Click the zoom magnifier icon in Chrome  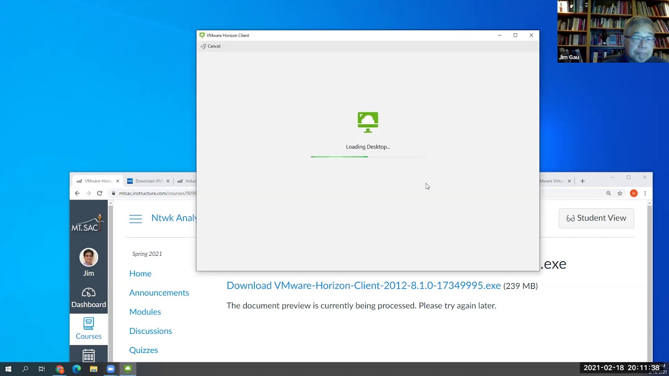click(608, 193)
